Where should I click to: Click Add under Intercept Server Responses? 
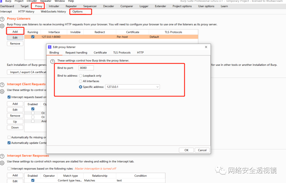[15, 175]
